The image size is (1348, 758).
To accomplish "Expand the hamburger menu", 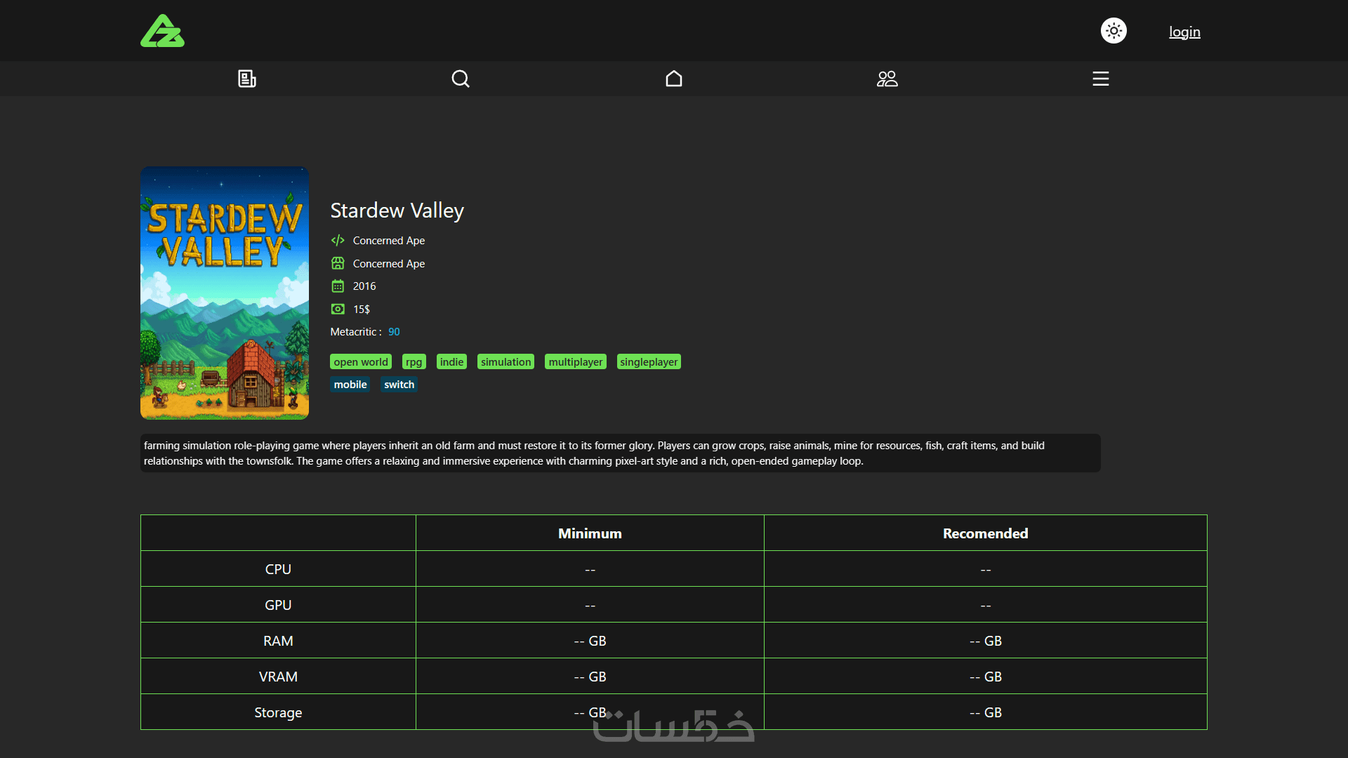I will (x=1101, y=79).
